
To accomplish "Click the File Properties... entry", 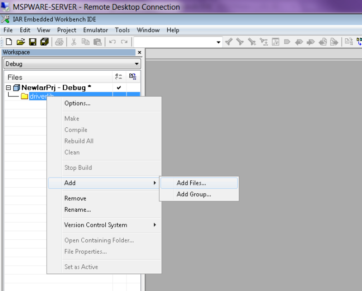I will click(104, 252).
